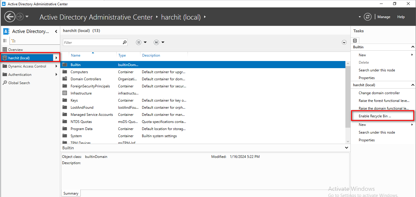The image size is (416, 197).
Task: Sort list by Type column header
Action: (x=122, y=55)
